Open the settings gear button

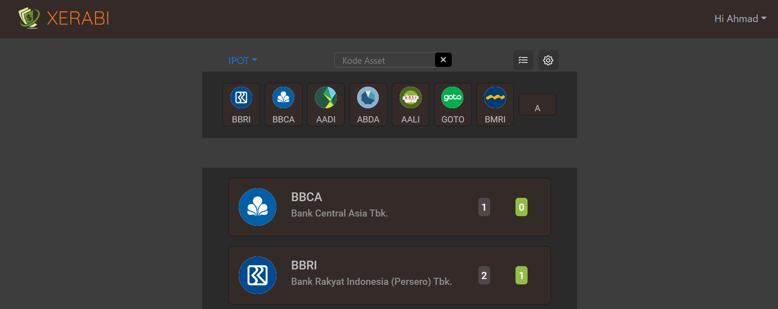pos(548,60)
